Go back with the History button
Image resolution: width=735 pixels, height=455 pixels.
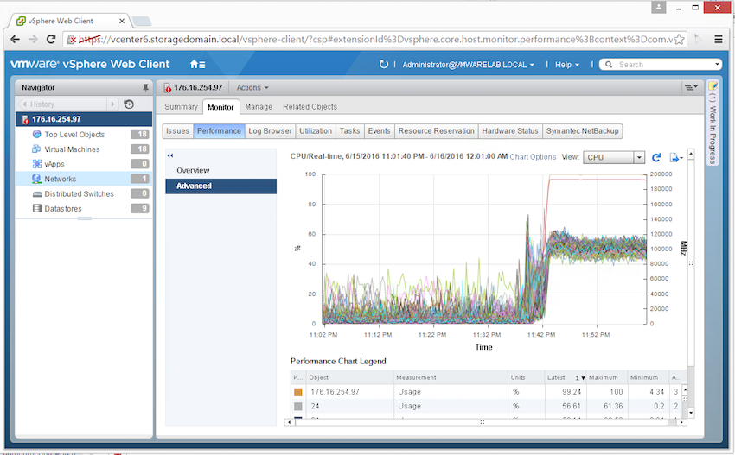pyautogui.click(x=62, y=104)
